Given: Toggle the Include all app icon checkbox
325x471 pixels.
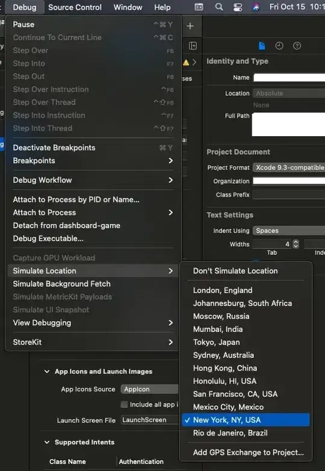Looking at the screenshot, I should [124, 404].
